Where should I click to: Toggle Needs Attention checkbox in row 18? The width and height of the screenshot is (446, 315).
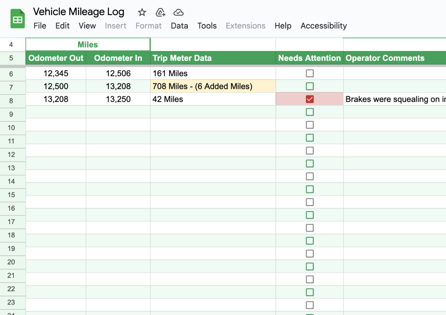(310, 228)
